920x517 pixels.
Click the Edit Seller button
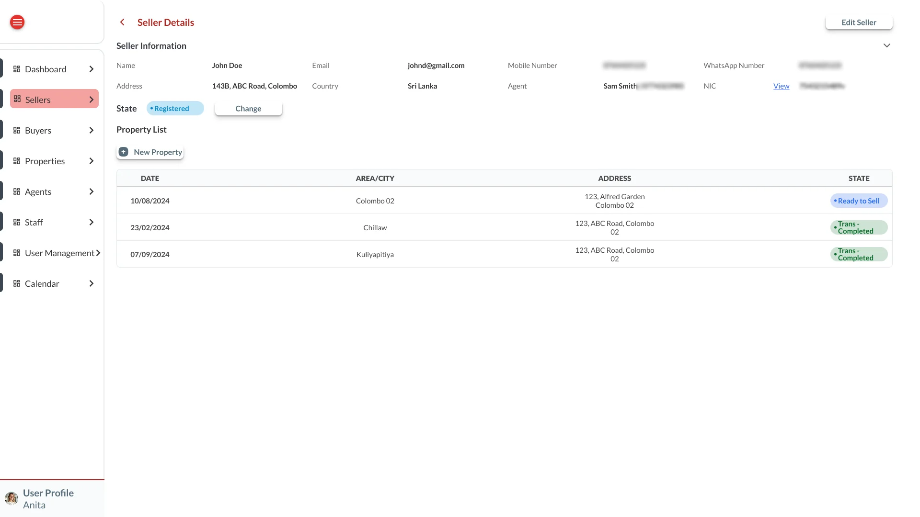(859, 22)
